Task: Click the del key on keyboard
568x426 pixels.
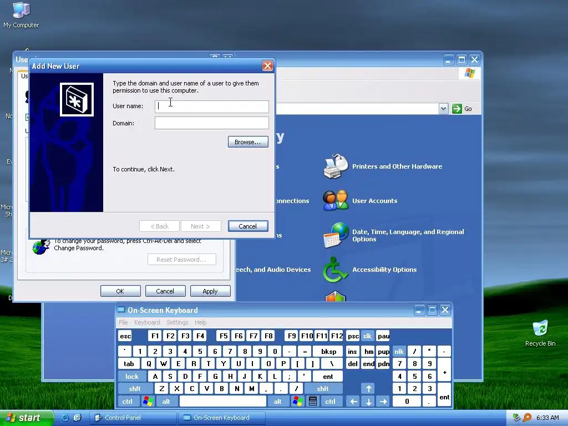Action: (x=353, y=364)
